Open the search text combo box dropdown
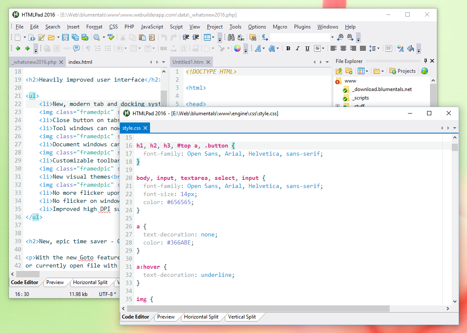 click(x=332, y=37)
